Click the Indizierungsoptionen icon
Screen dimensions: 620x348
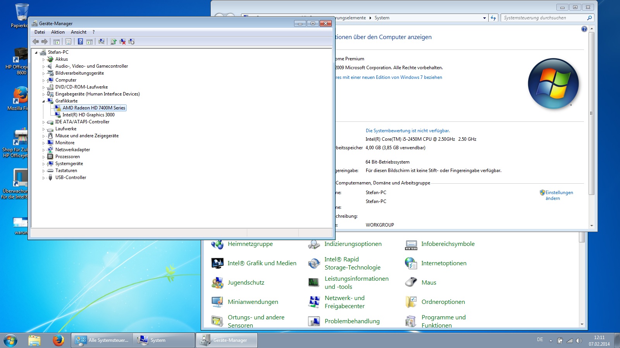coord(314,244)
